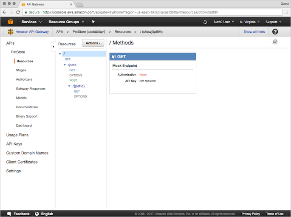This screenshot has width=291, height=217.
Task: Click the APIs breadcrumb link
Action: (x=59, y=32)
